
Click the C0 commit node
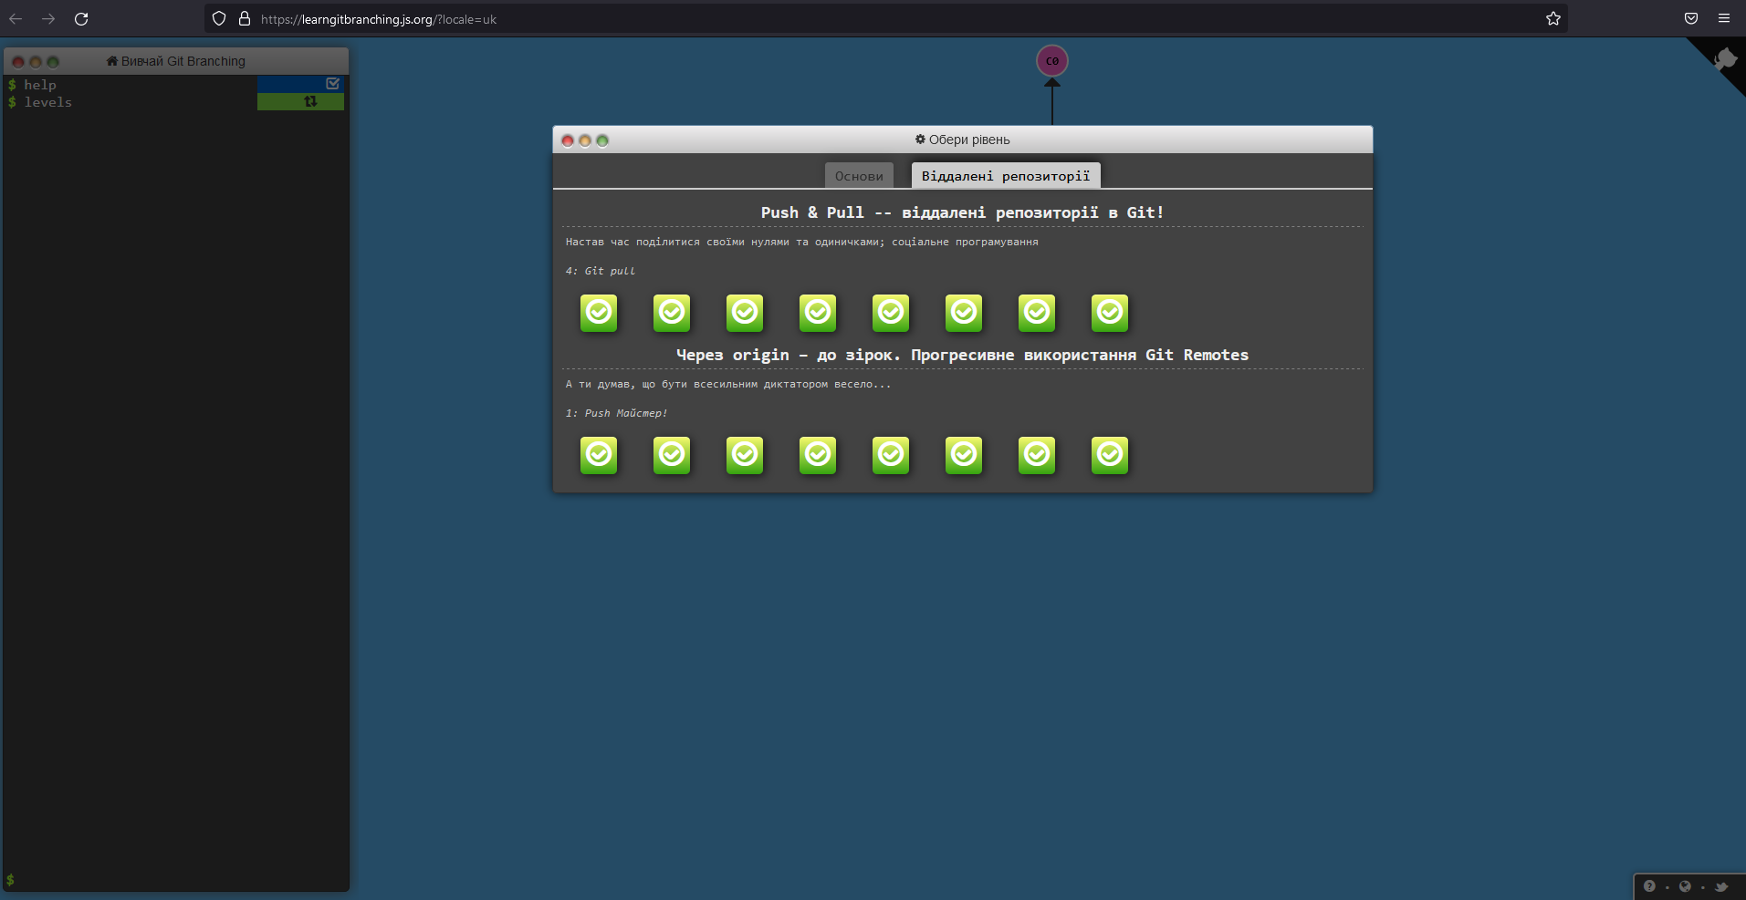[x=1052, y=61]
